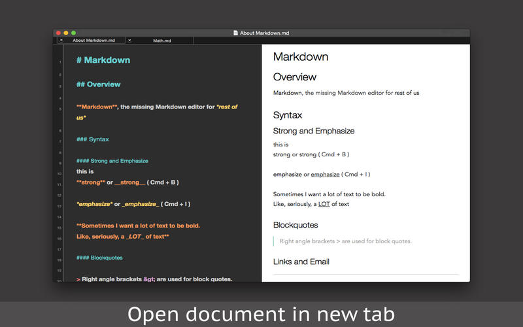This screenshot has height=327, width=523.
Task: Click the '### Syntax' line in editor
Action: click(x=93, y=139)
